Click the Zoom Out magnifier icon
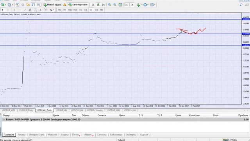The image size is (250, 141). 115,5
